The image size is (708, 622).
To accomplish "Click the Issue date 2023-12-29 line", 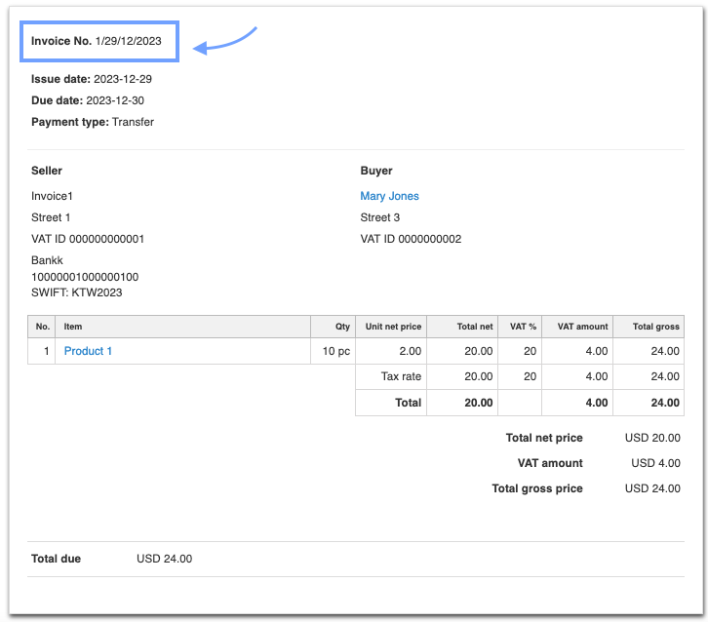I will coord(92,79).
